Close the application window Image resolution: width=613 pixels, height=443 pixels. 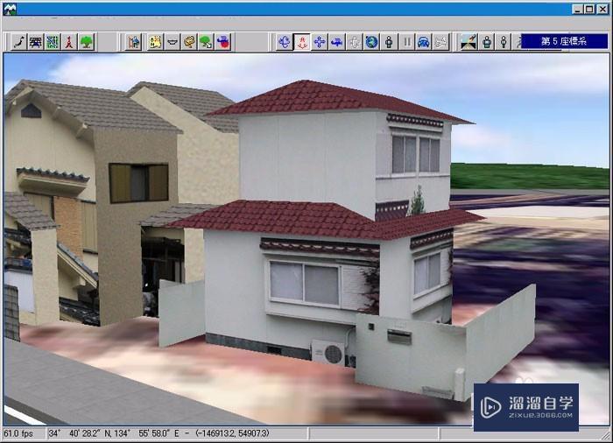click(602, 9)
